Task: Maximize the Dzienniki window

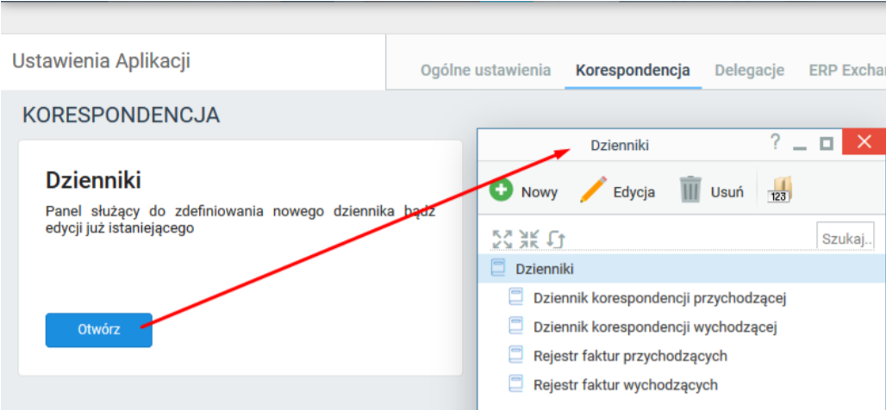Action: coord(827,144)
